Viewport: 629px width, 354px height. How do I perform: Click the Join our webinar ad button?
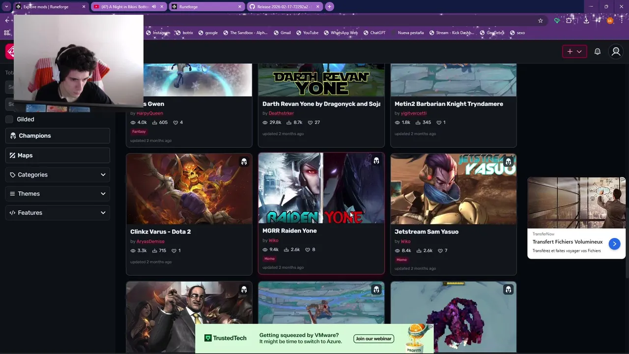(x=373, y=339)
